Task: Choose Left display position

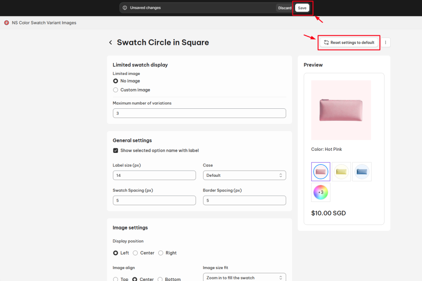Action: coord(115,253)
